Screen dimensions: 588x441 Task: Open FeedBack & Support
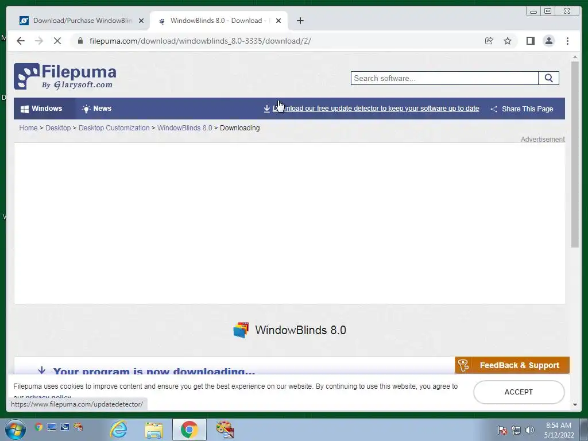pos(512,365)
